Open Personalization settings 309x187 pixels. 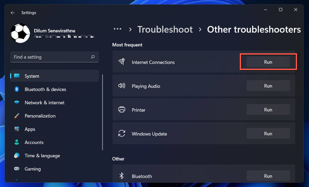(x=55, y=116)
